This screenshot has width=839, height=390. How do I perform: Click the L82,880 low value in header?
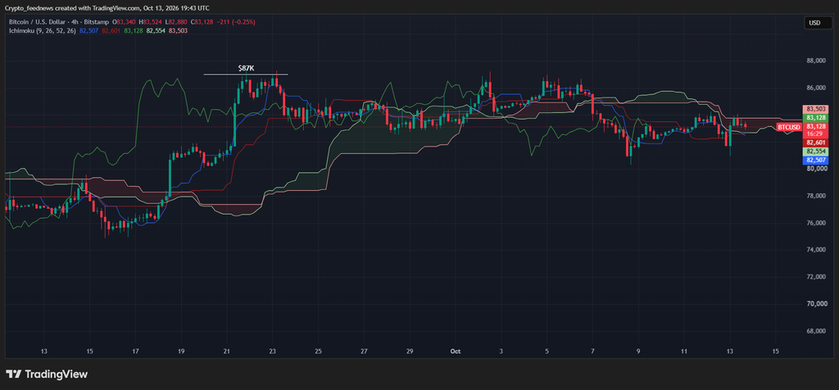tap(177, 22)
